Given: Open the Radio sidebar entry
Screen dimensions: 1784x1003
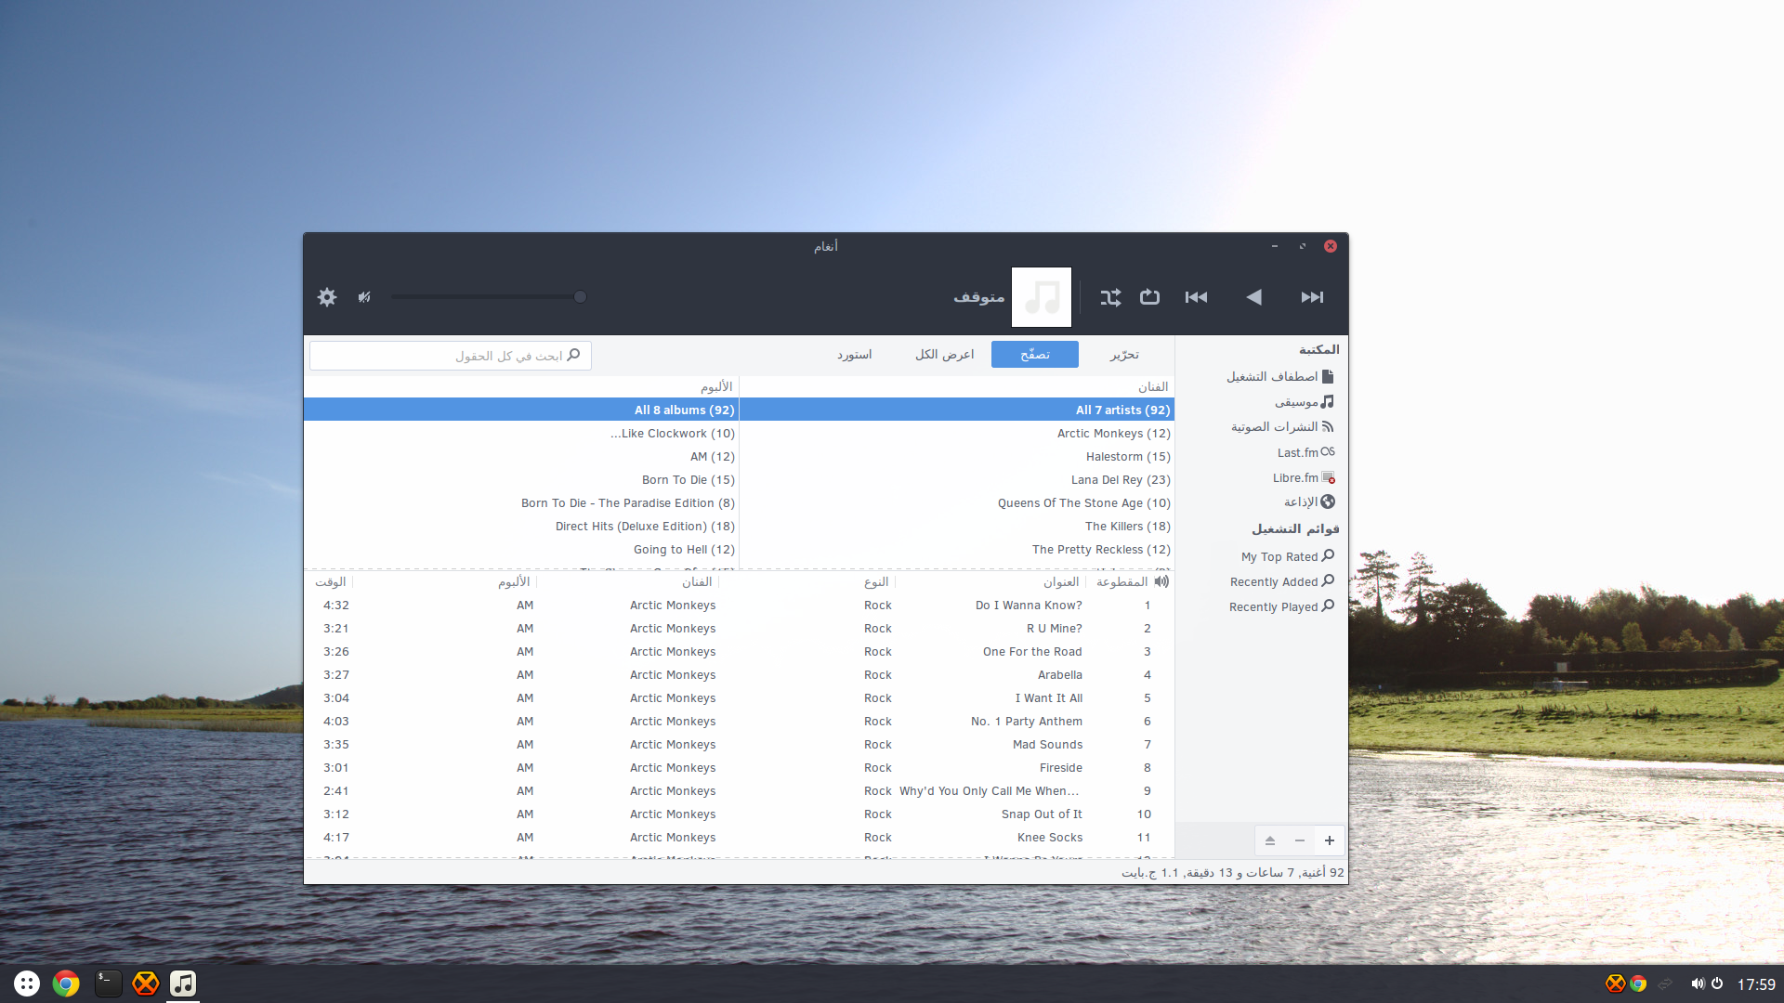Looking at the screenshot, I should tap(1309, 502).
